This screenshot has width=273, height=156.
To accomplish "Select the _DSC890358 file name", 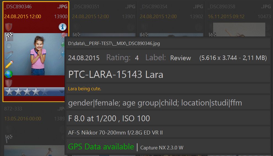I will (221, 7).
